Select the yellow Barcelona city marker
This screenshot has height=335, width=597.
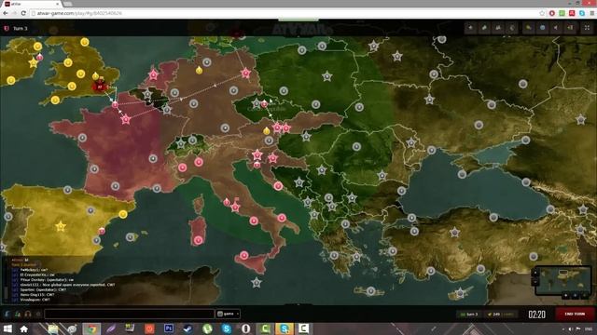pyautogui.click(x=122, y=214)
